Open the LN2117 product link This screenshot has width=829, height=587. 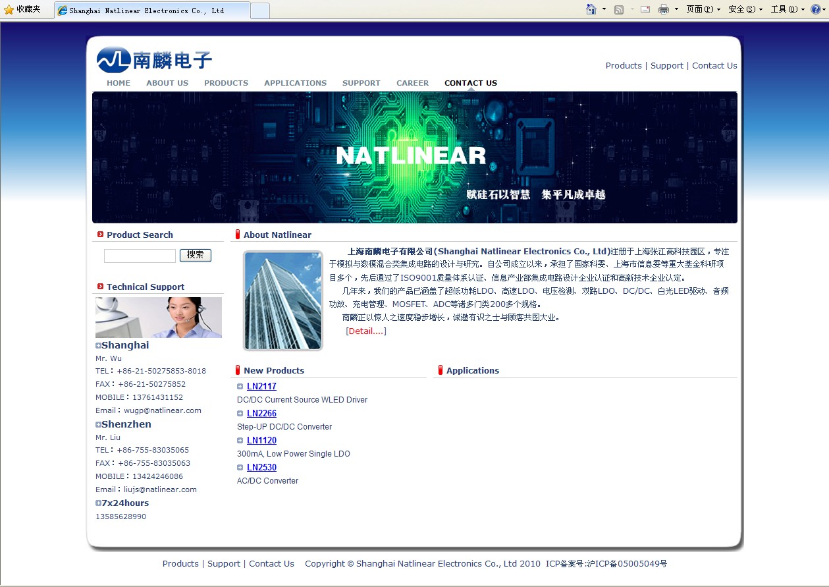point(261,387)
